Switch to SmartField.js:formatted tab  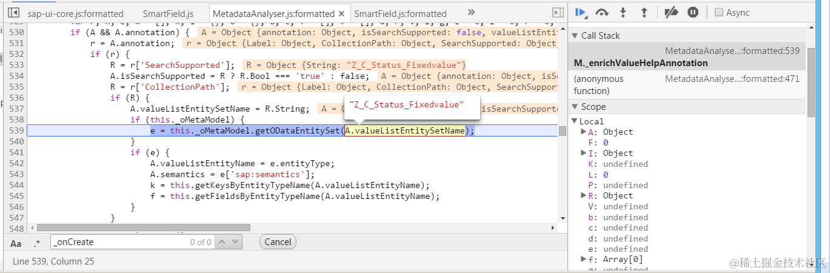coord(400,13)
